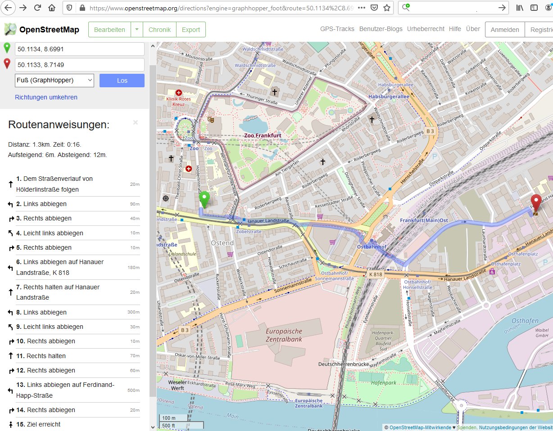Viewport: 553px width, 431px height.
Task: Click the browser forward arrow
Action: click(x=23, y=8)
